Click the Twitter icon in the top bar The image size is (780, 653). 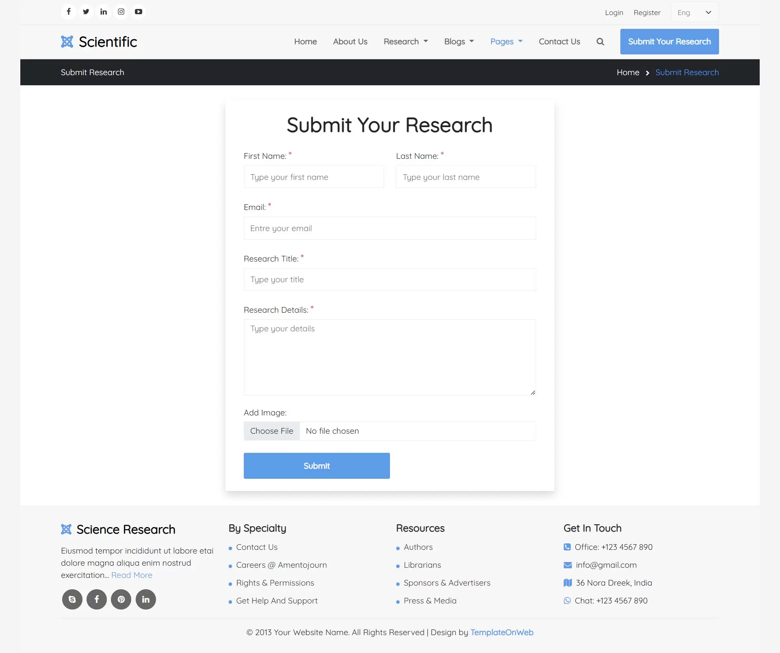tap(86, 12)
